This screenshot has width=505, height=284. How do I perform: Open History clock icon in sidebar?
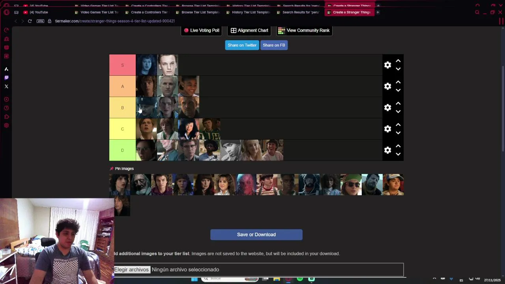coord(6,108)
